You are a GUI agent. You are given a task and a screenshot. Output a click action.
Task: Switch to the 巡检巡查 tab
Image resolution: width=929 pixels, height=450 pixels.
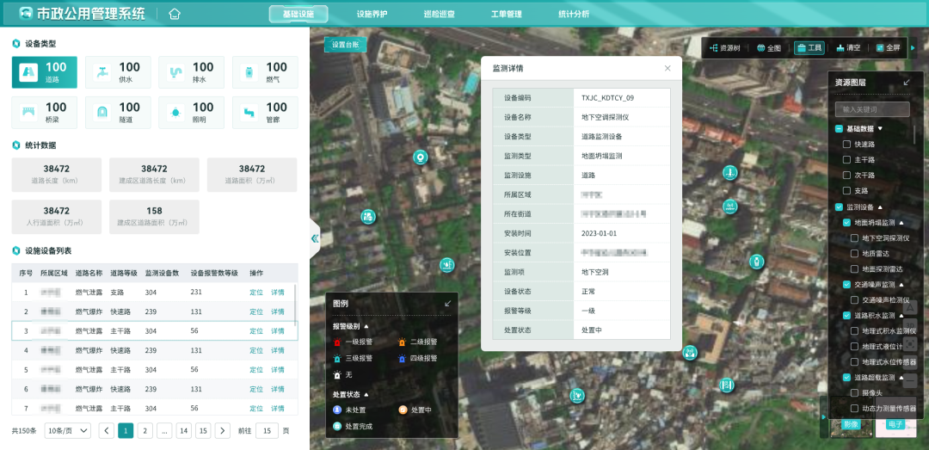pyautogui.click(x=439, y=15)
